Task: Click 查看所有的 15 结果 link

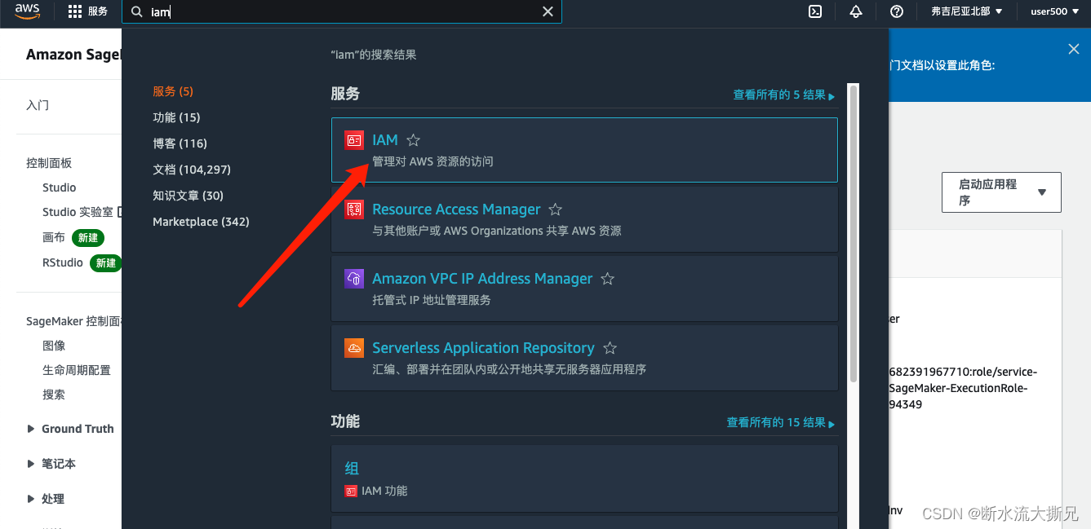Action: 781,422
